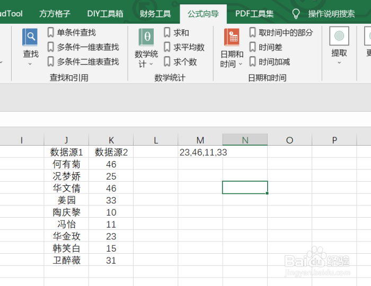This screenshot has height=286, width=371.
Task: Click the lightbulb icon next to 操作说明搜索
Action: [x=296, y=14]
